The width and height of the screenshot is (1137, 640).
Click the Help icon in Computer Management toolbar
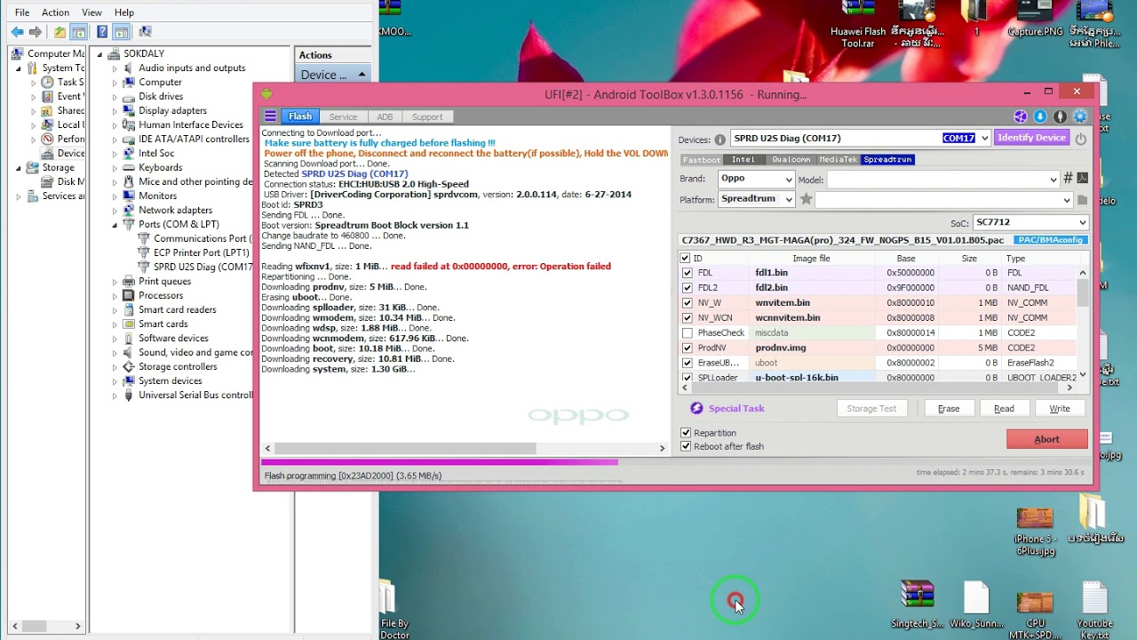point(102,32)
